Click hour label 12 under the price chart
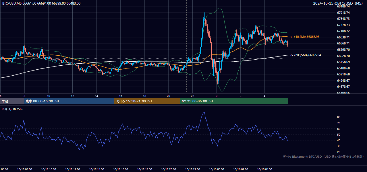This screenshot has height=172, width=367. click(72, 96)
